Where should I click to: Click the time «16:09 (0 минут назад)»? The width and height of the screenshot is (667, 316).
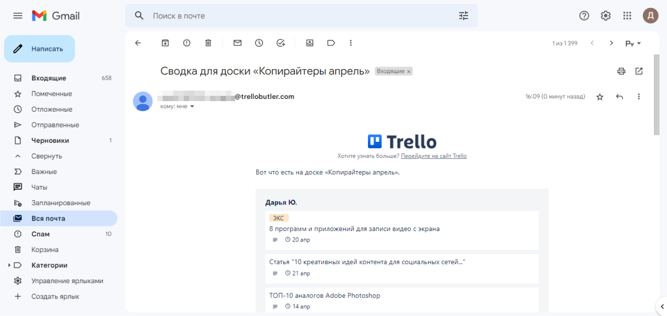[555, 97]
